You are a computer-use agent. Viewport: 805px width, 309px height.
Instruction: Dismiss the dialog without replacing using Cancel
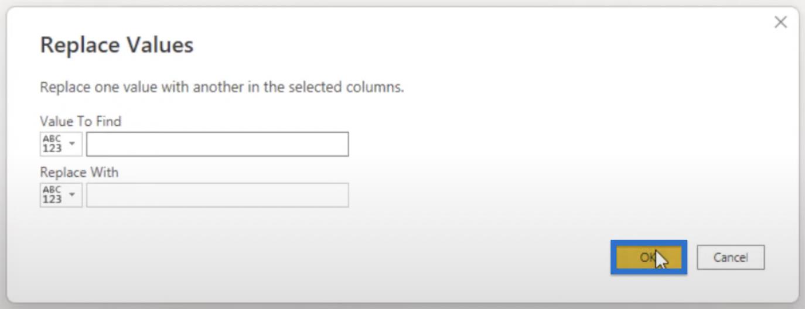[x=731, y=257]
